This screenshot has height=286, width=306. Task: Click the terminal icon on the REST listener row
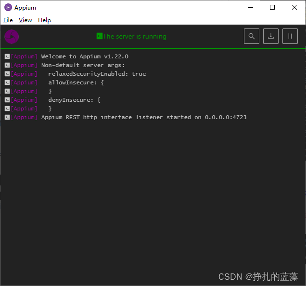pyautogui.click(x=7, y=117)
